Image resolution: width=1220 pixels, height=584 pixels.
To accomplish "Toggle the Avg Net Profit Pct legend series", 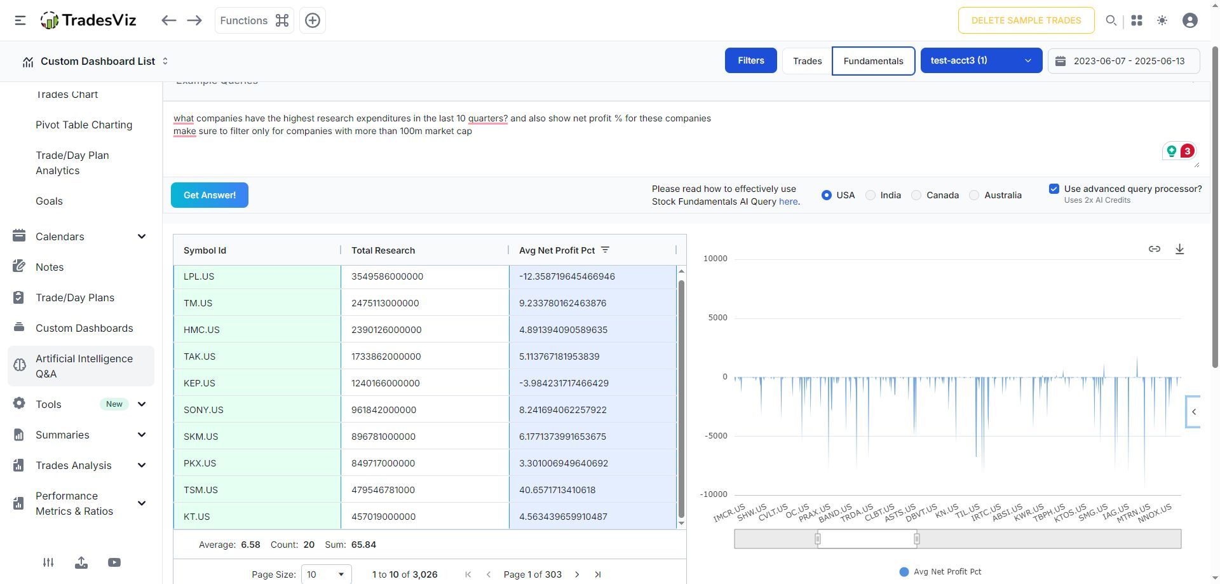I will coord(940,572).
